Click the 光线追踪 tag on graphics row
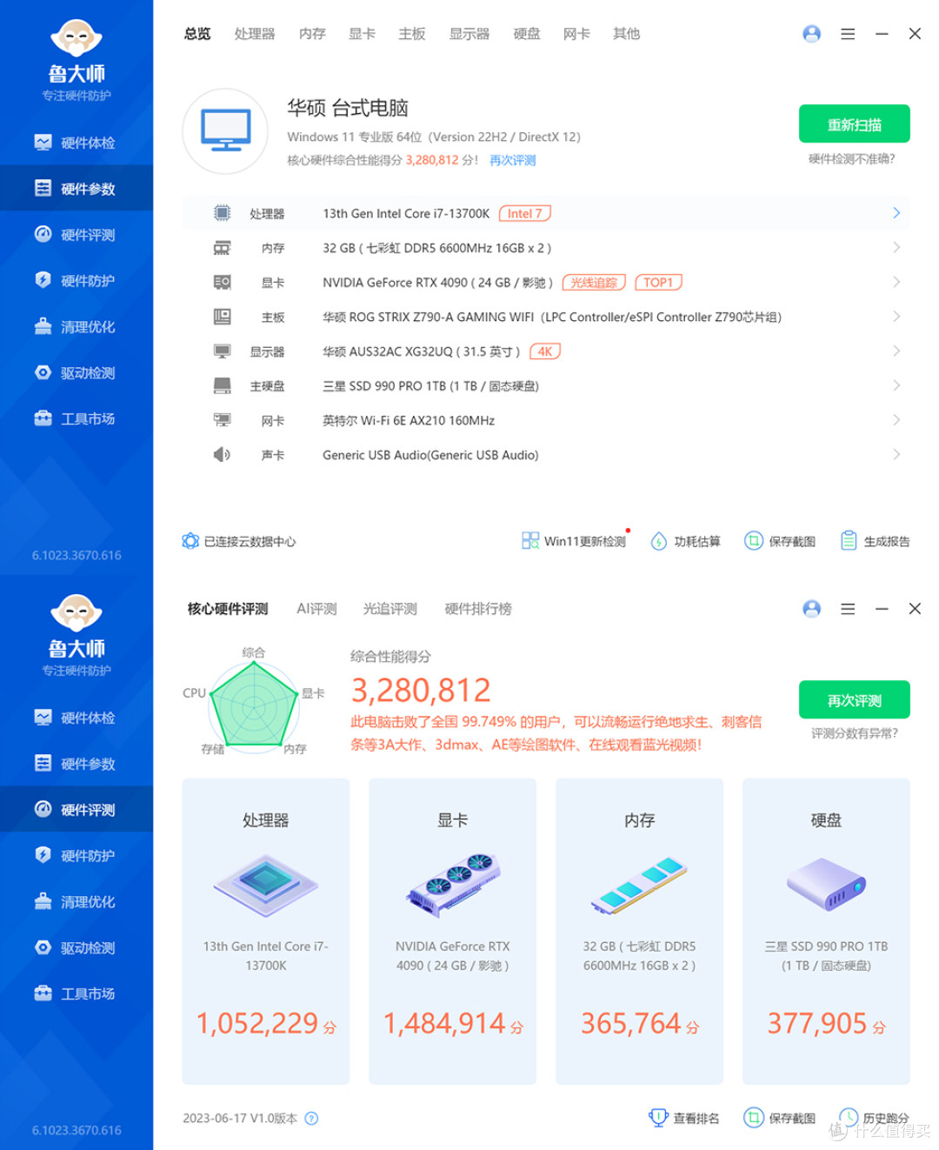939x1150 pixels. pyautogui.click(x=594, y=283)
